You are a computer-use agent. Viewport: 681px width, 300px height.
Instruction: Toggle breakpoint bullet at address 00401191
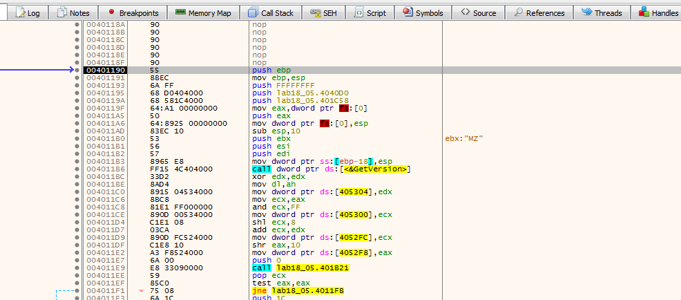point(77,78)
